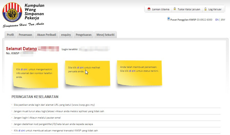Go to the Pengeluaran tab

[x=83, y=35]
